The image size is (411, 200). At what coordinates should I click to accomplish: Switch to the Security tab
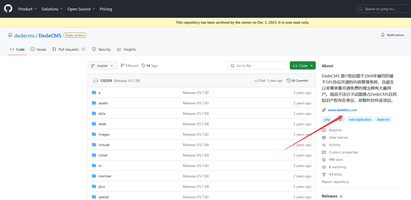click(x=101, y=49)
